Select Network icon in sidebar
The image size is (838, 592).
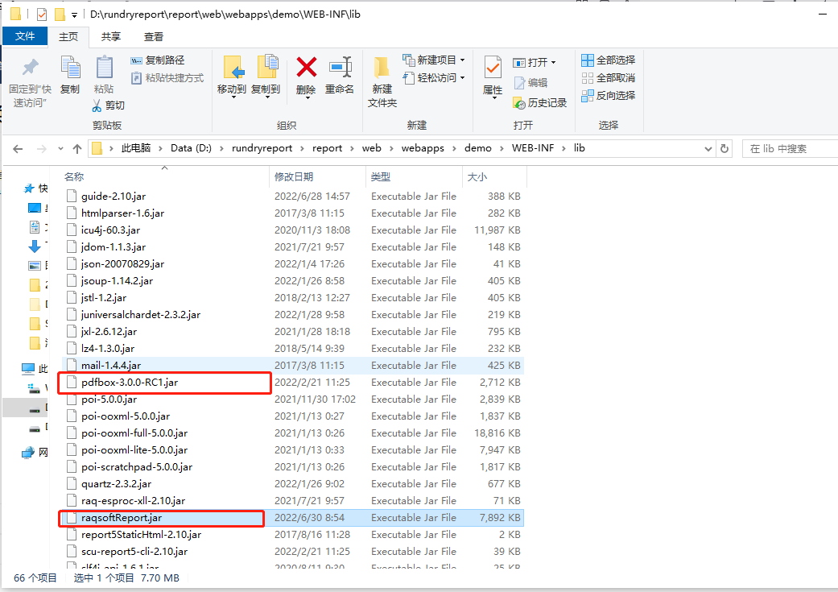(28, 453)
